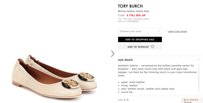The image size is (203, 103).
Task: Click the sale price £ 178
Action: point(130,15)
